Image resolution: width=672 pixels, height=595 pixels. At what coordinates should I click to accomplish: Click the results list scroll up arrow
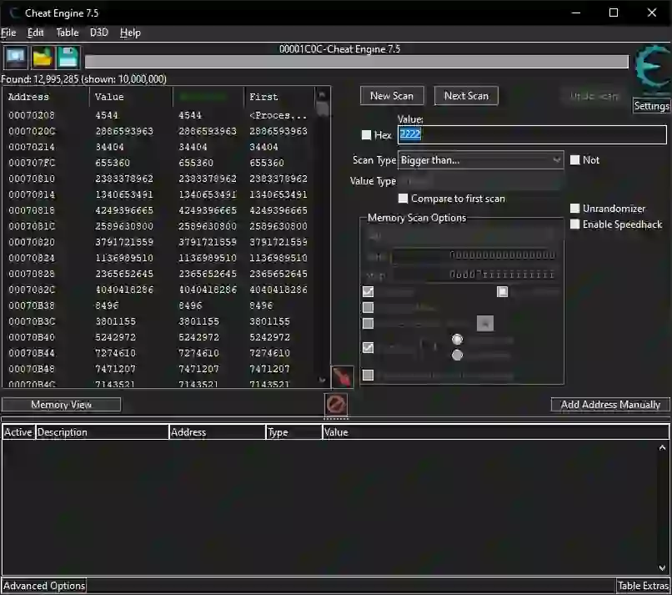pos(323,94)
